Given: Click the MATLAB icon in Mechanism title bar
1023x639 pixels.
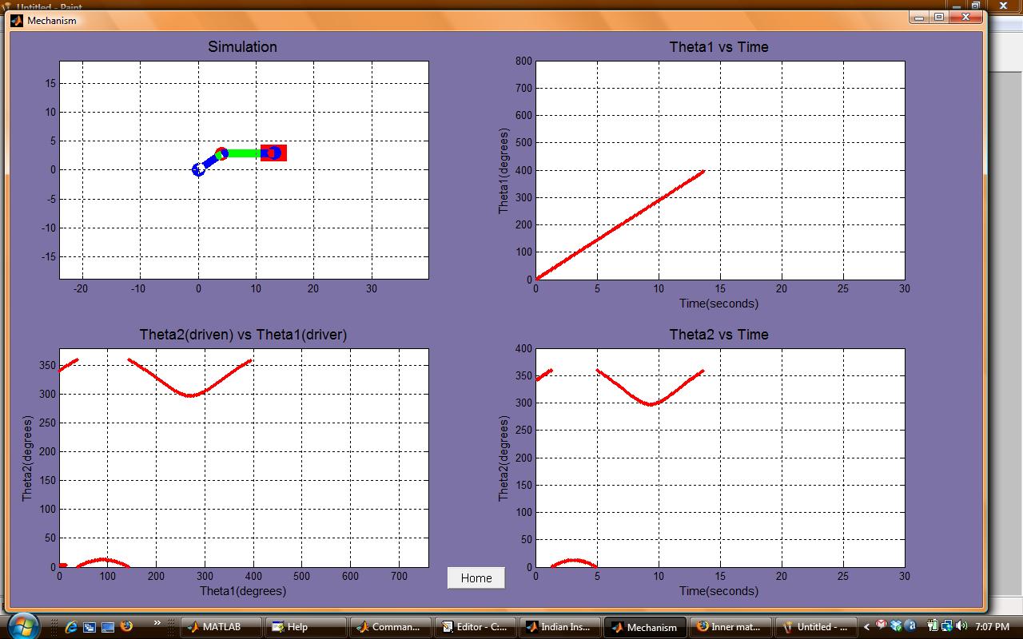Looking at the screenshot, I should [16, 20].
